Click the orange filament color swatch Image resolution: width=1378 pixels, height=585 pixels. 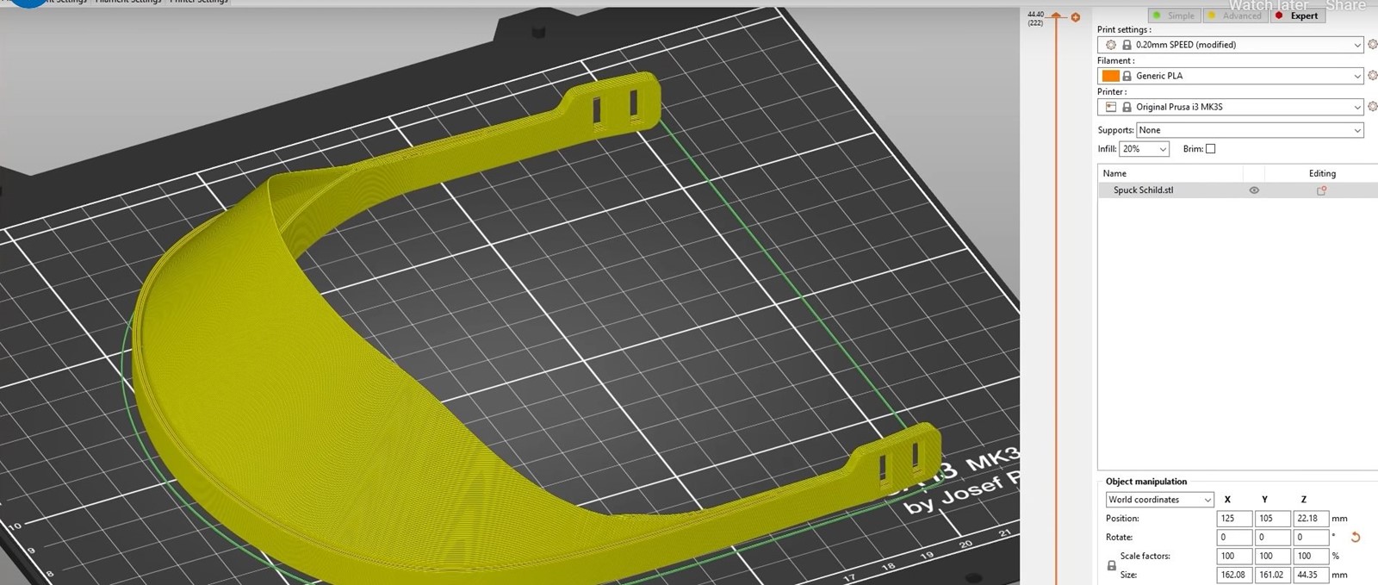1110,76
